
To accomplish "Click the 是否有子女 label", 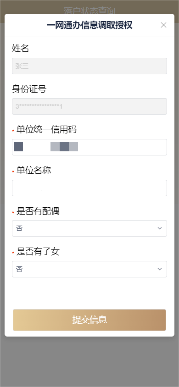I will pyautogui.click(x=38, y=252).
